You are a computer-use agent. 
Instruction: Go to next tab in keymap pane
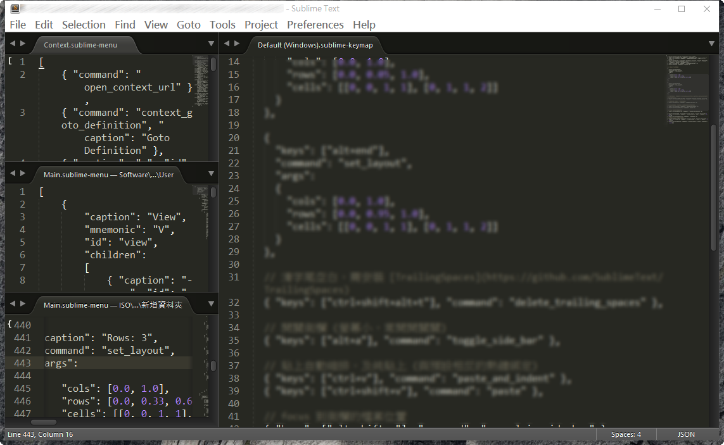(x=237, y=44)
